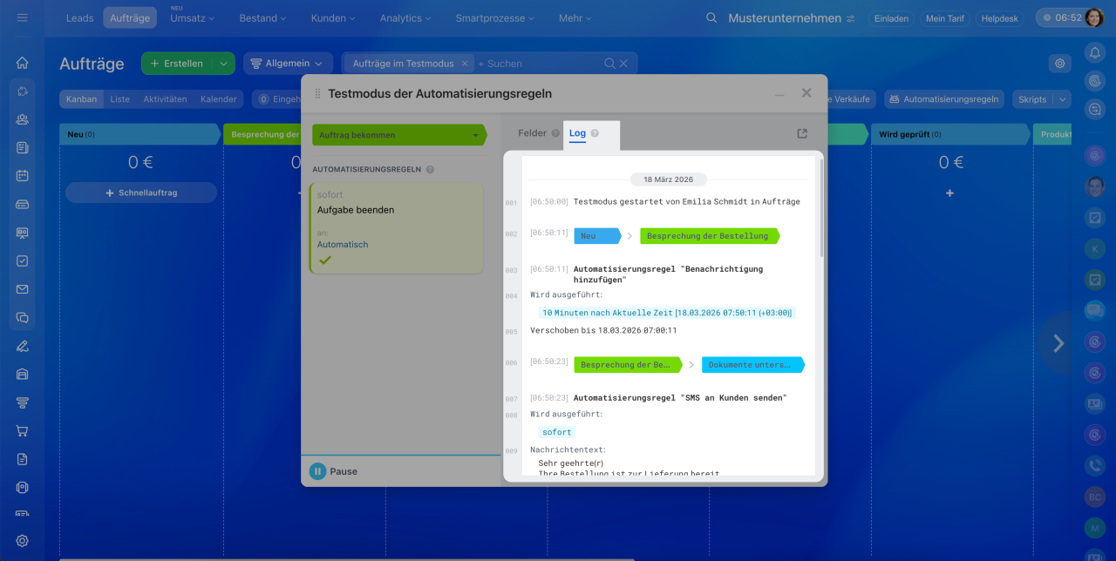The image size is (1116, 561).
Task: Switch to Kanban view
Action: (81, 99)
